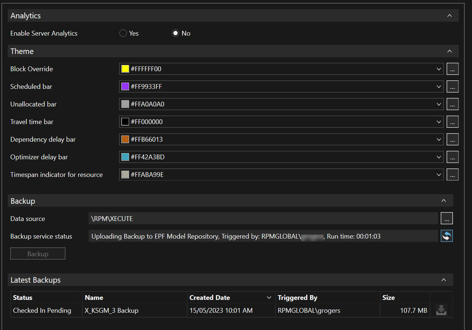The image size is (472, 330).
Task: Download the X_KSGM_3 Backup file
Action: click(x=441, y=311)
